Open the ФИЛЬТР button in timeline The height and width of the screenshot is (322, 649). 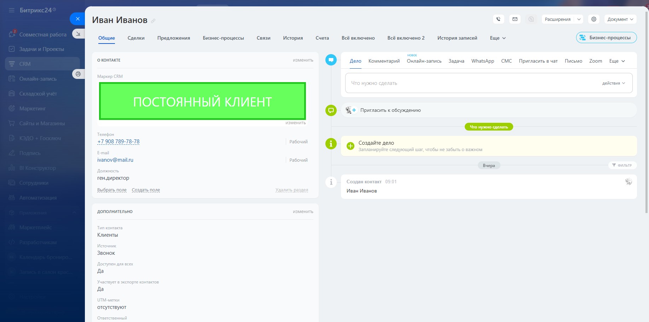tap(622, 165)
